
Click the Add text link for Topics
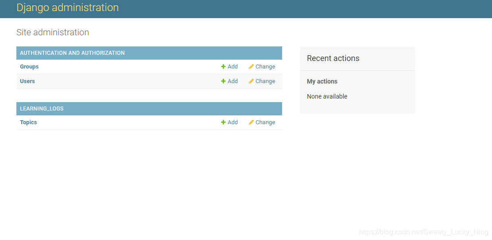(x=233, y=122)
